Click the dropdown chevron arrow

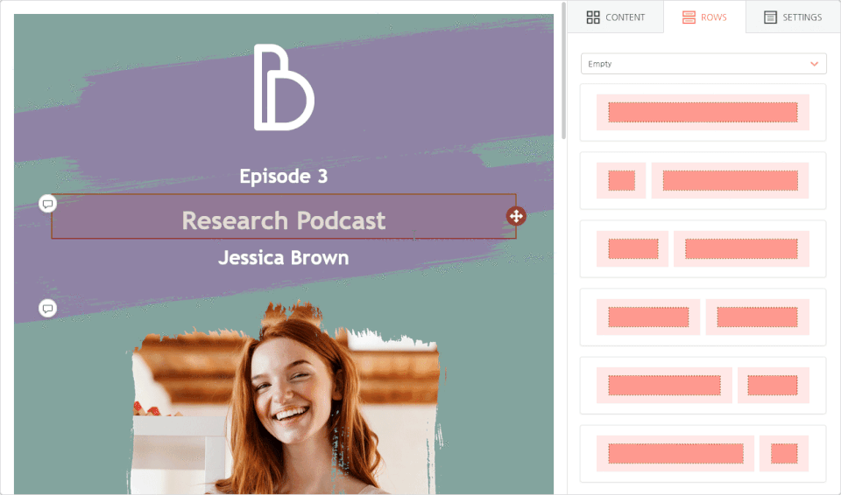[x=815, y=64]
